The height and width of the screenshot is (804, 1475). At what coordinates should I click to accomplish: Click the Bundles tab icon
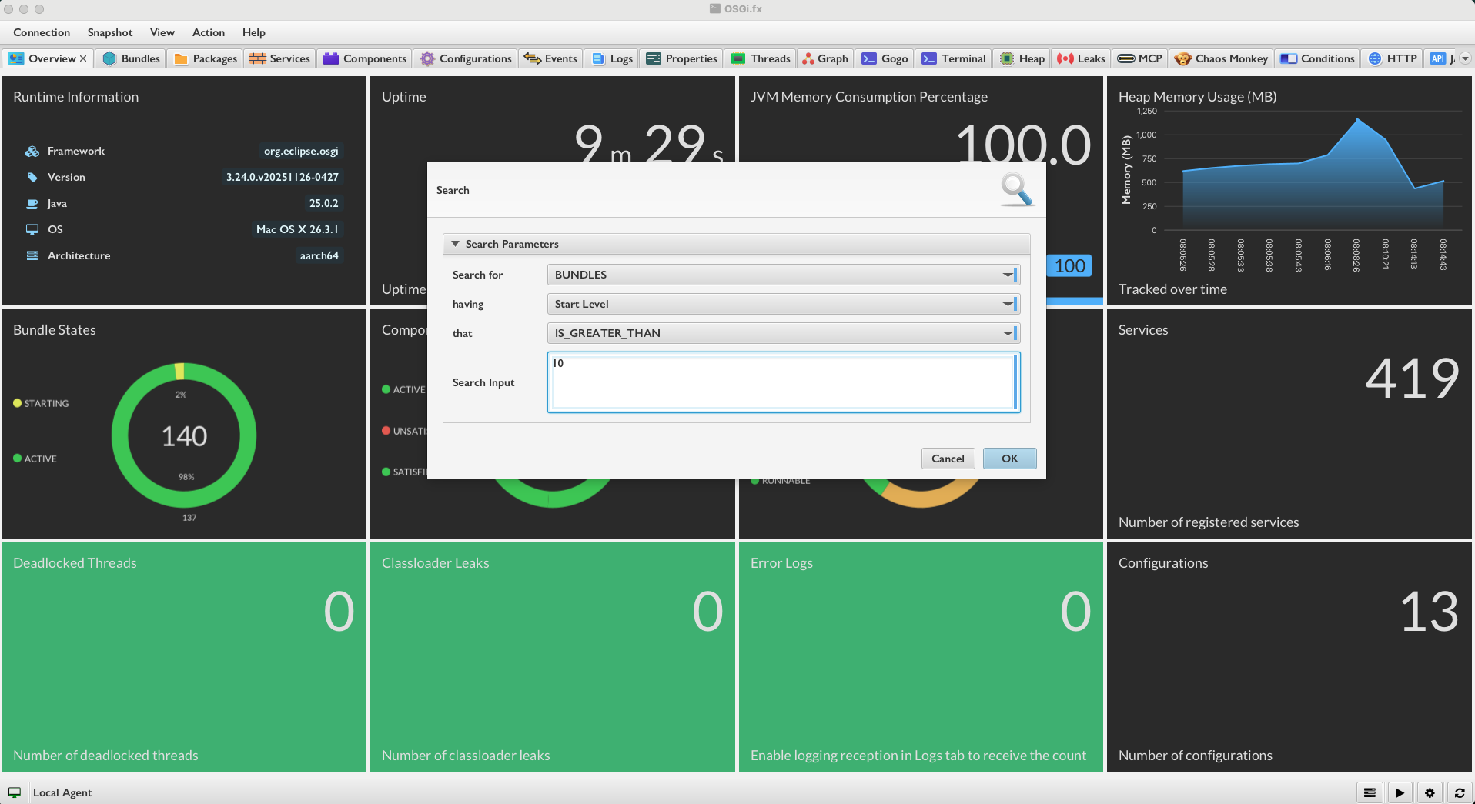tap(109, 58)
